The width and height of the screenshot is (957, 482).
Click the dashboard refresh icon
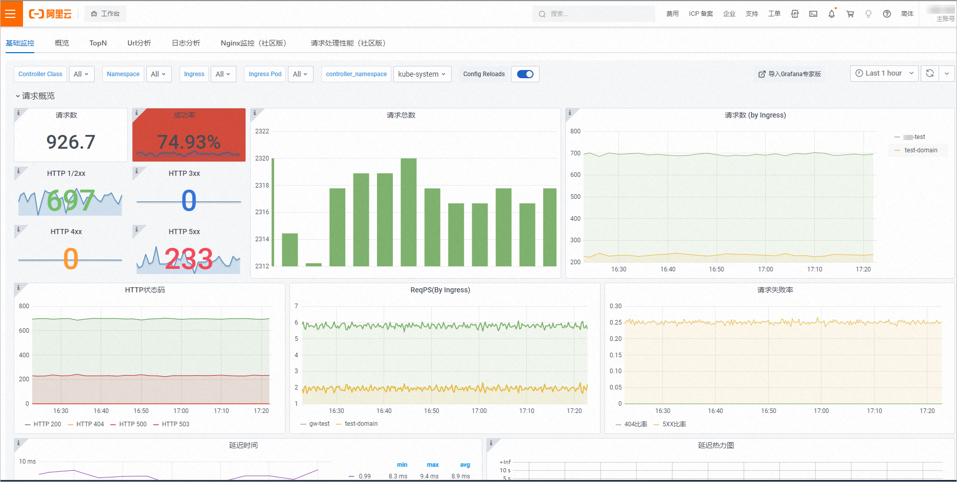(930, 74)
